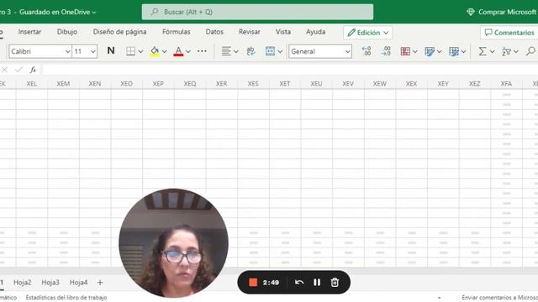Stop the recording with red square
Viewport: 538px width, 302px height.
(x=253, y=282)
